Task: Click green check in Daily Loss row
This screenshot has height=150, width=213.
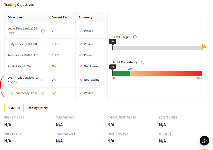Action: pos(81,44)
